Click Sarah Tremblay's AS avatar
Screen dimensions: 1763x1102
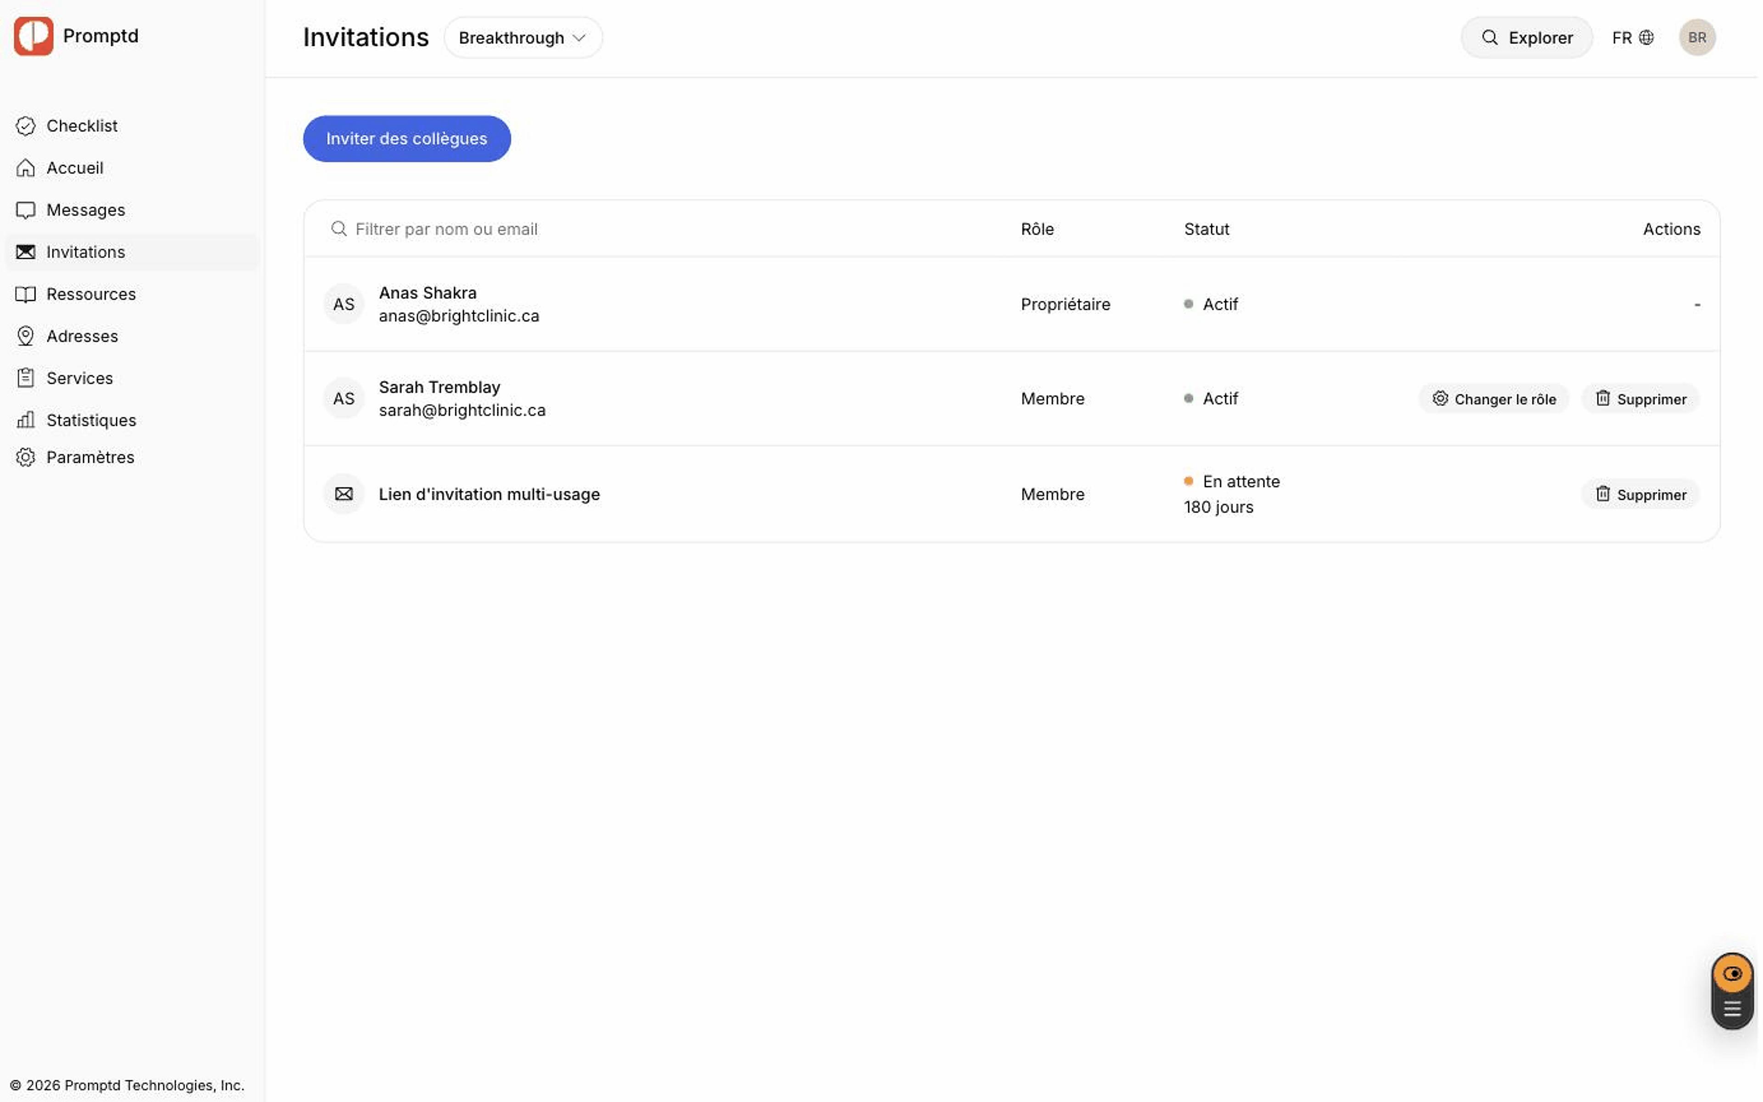(345, 399)
